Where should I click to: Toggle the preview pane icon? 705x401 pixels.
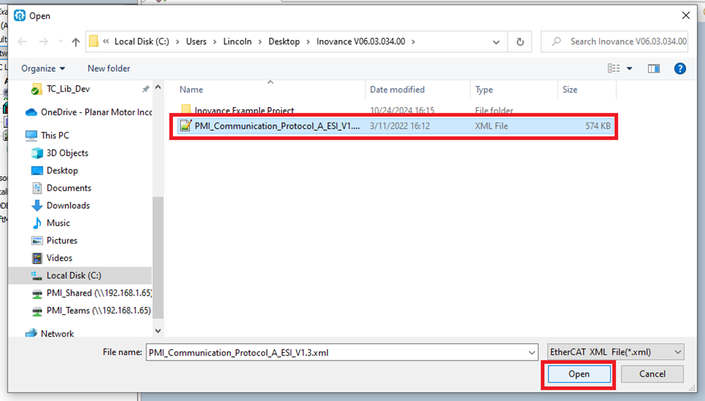point(653,68)
